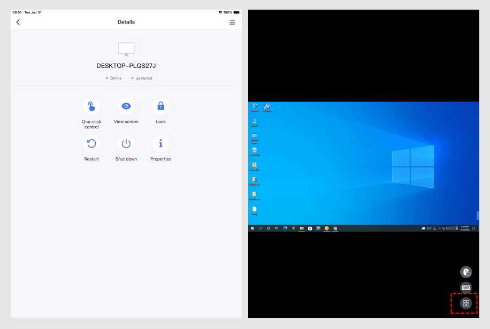Tap the Shut down power icon
The height and width of the screenshot is (329, 490).
coord(126,143)
